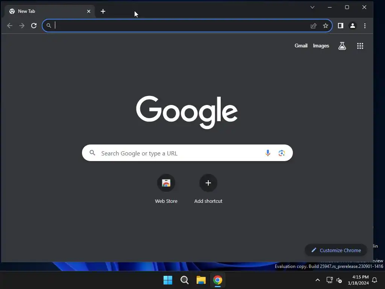Open the side panel icon

(341, 26)
